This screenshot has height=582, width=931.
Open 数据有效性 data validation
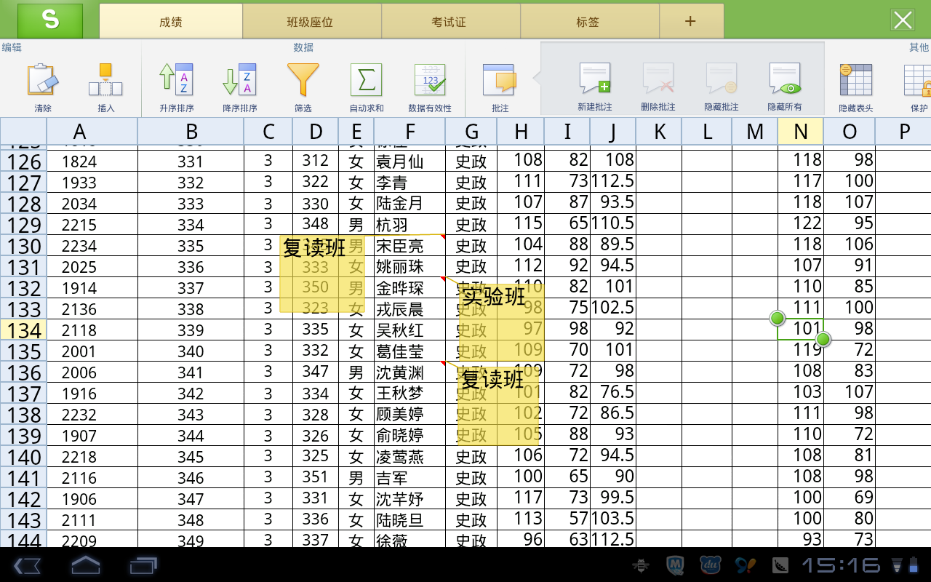(x=430, y=80)
